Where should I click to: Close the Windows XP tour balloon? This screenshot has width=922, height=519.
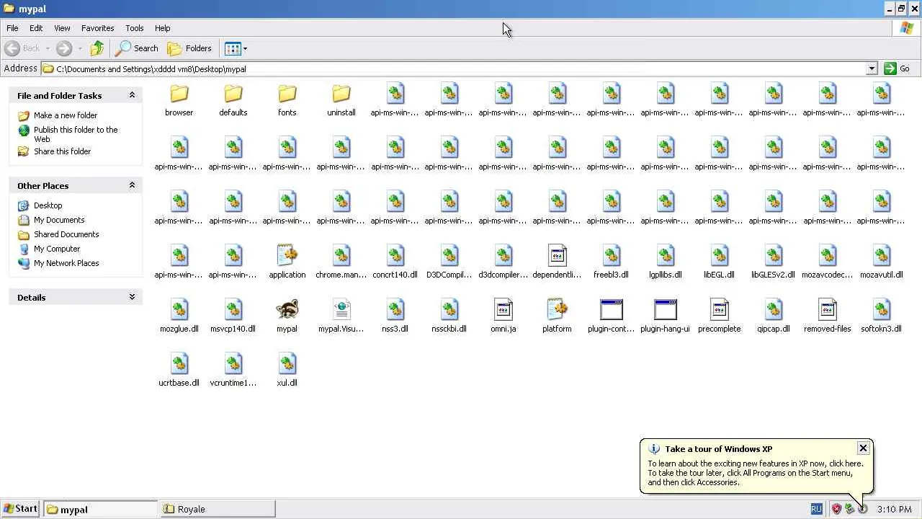coord(863,448)
